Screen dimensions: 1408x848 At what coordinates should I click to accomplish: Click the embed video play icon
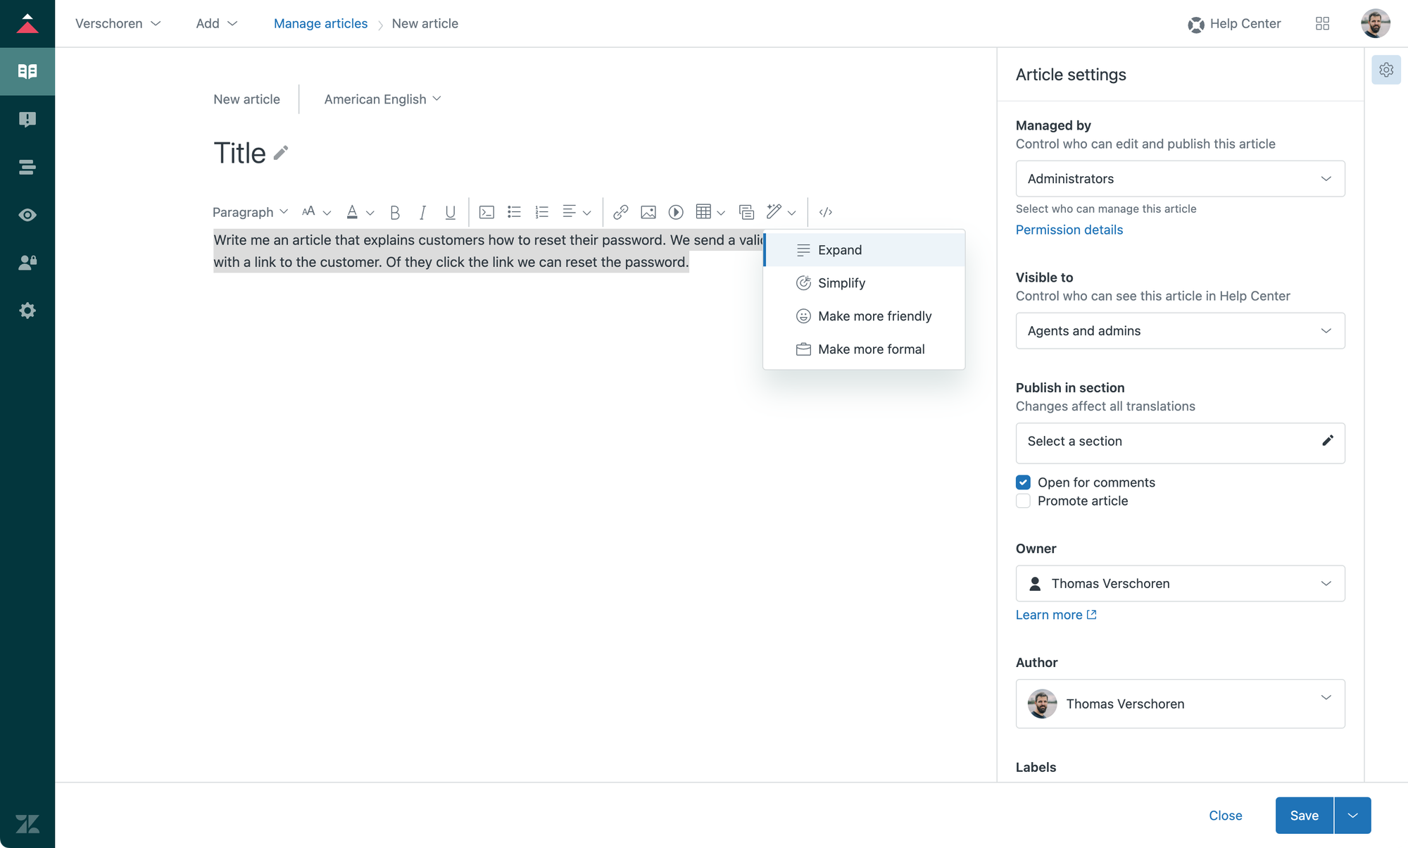click(x=676, y=212)
